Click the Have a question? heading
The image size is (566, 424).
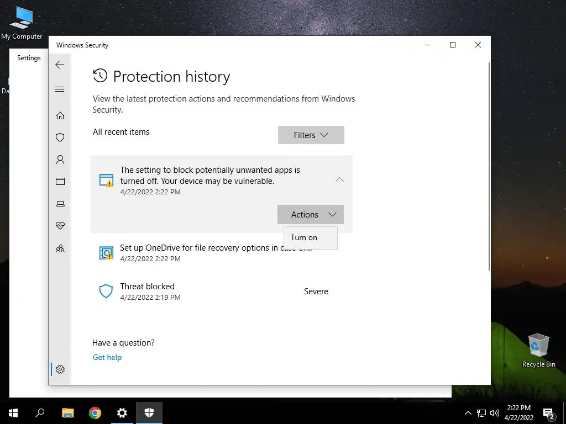(x=123, y=343)
